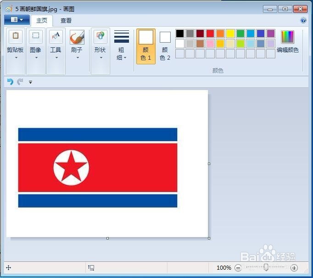Click the 形状 shapes icon
Screen dimensions: 313x278
(x=101, y=36)
